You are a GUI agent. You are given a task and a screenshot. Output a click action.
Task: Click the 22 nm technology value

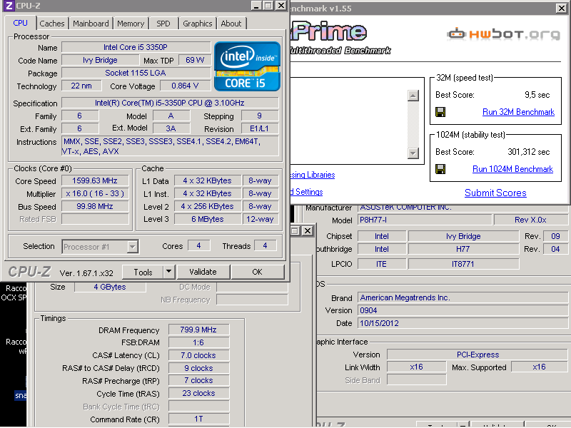click(81, 86)
